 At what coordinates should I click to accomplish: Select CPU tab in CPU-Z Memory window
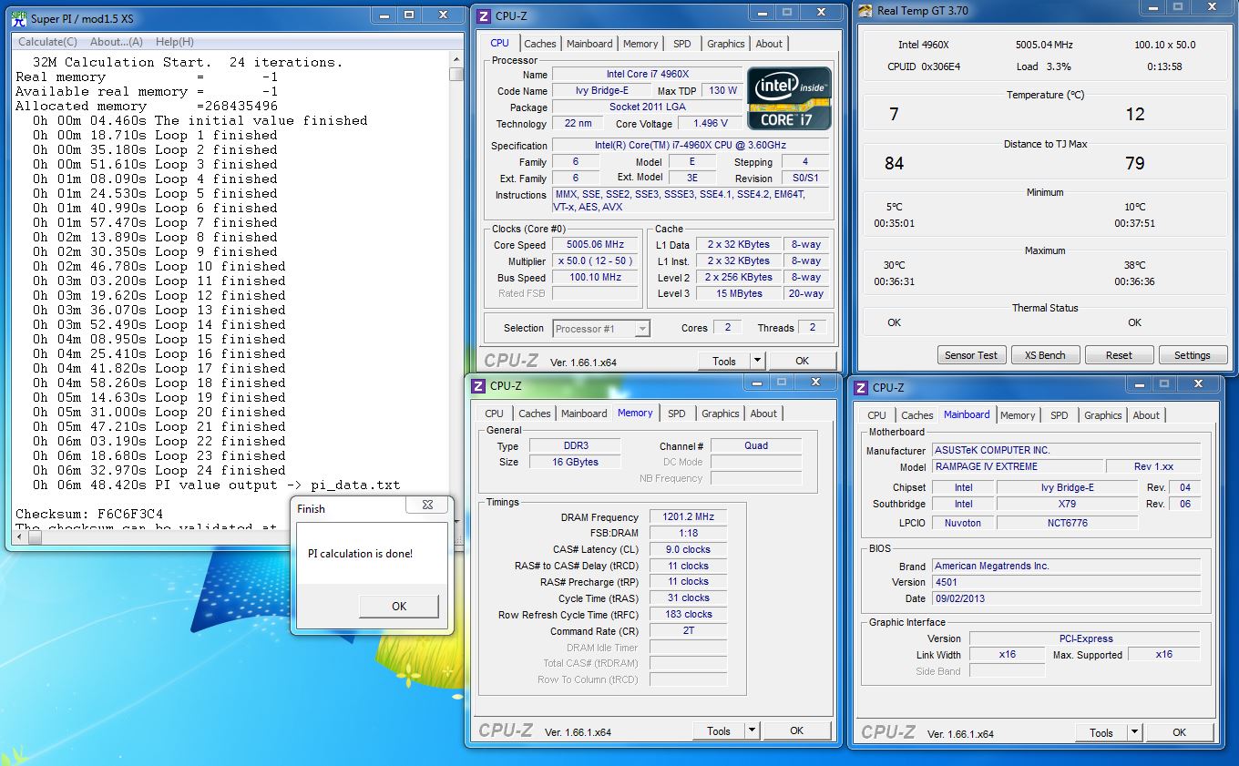[495, 414]
